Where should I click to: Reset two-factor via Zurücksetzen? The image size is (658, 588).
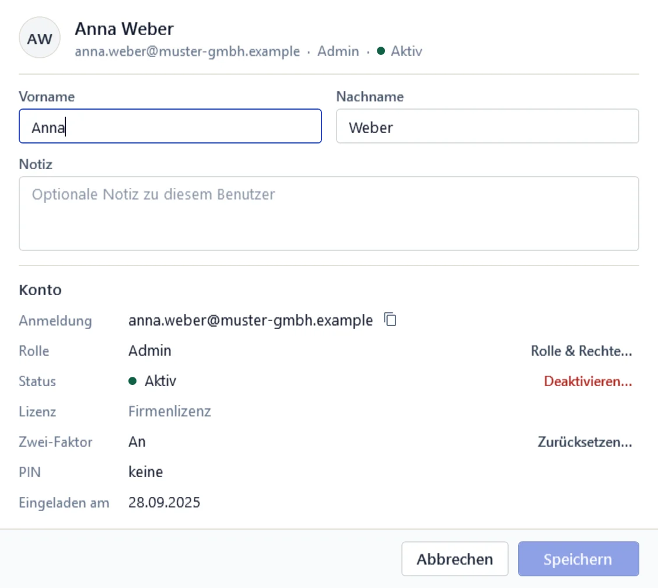click(585, 442)
